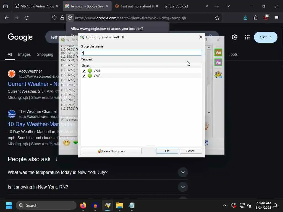Uncheck the VM2 member checkbox
This screenshot has width=283, height=212.
(x=84, y=76)
